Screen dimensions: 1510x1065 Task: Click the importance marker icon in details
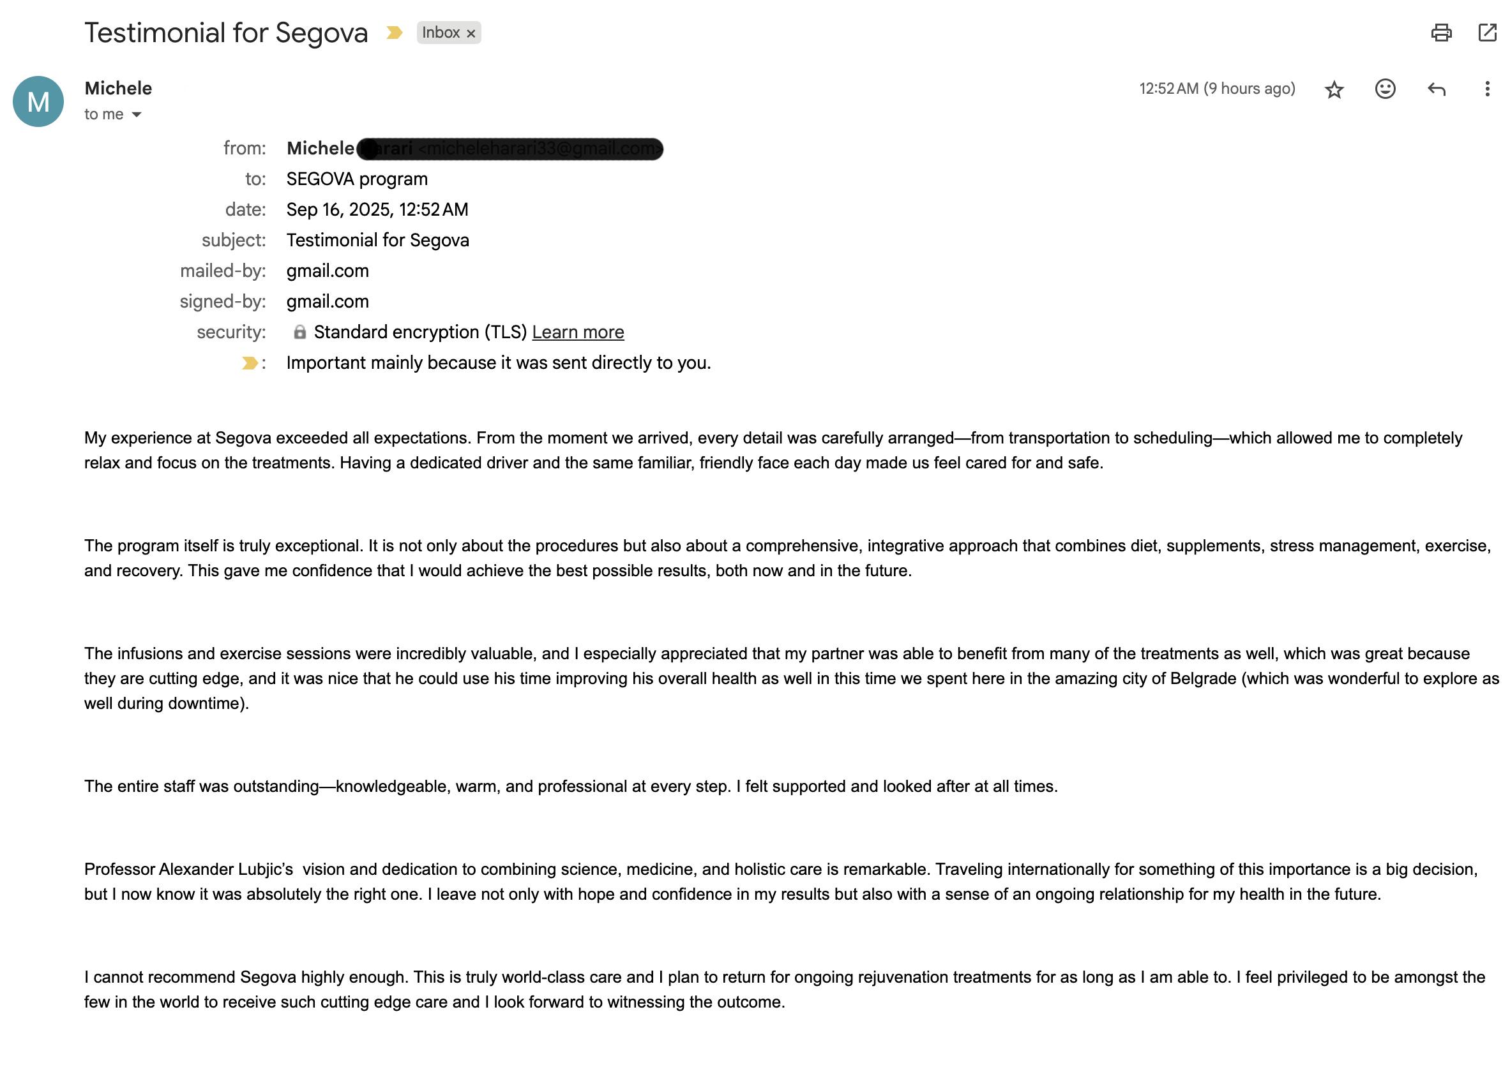pyautogui.click(x=249, y=363)
